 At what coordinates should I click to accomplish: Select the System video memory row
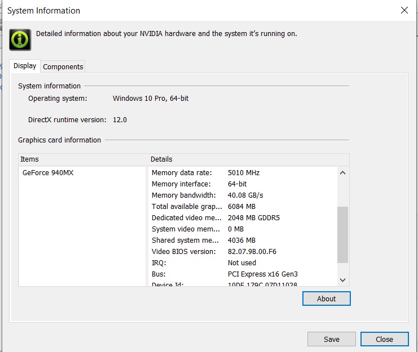tap(243, 229)
